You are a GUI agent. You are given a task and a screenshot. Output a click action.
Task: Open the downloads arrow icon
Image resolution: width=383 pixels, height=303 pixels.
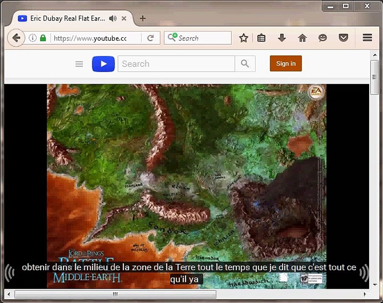282,38
